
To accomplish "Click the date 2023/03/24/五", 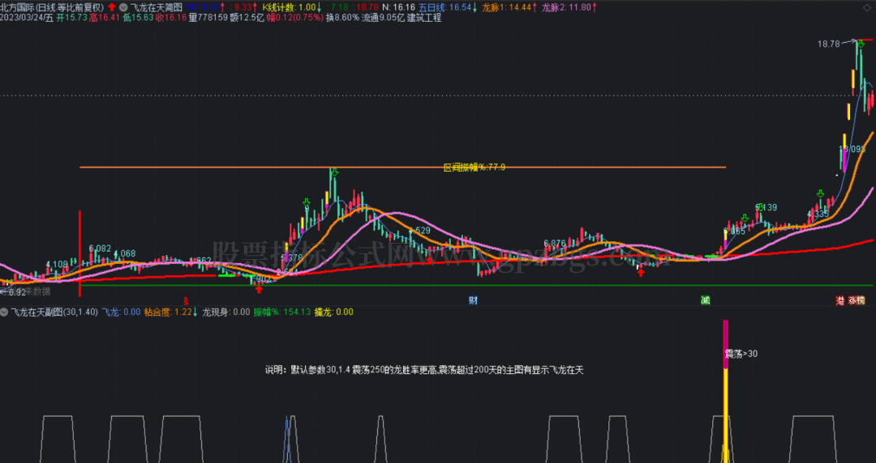I will pos(27,18).
